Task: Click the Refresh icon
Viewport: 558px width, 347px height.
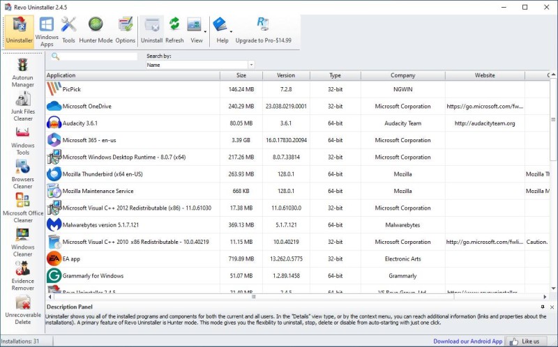Action: 174,31
